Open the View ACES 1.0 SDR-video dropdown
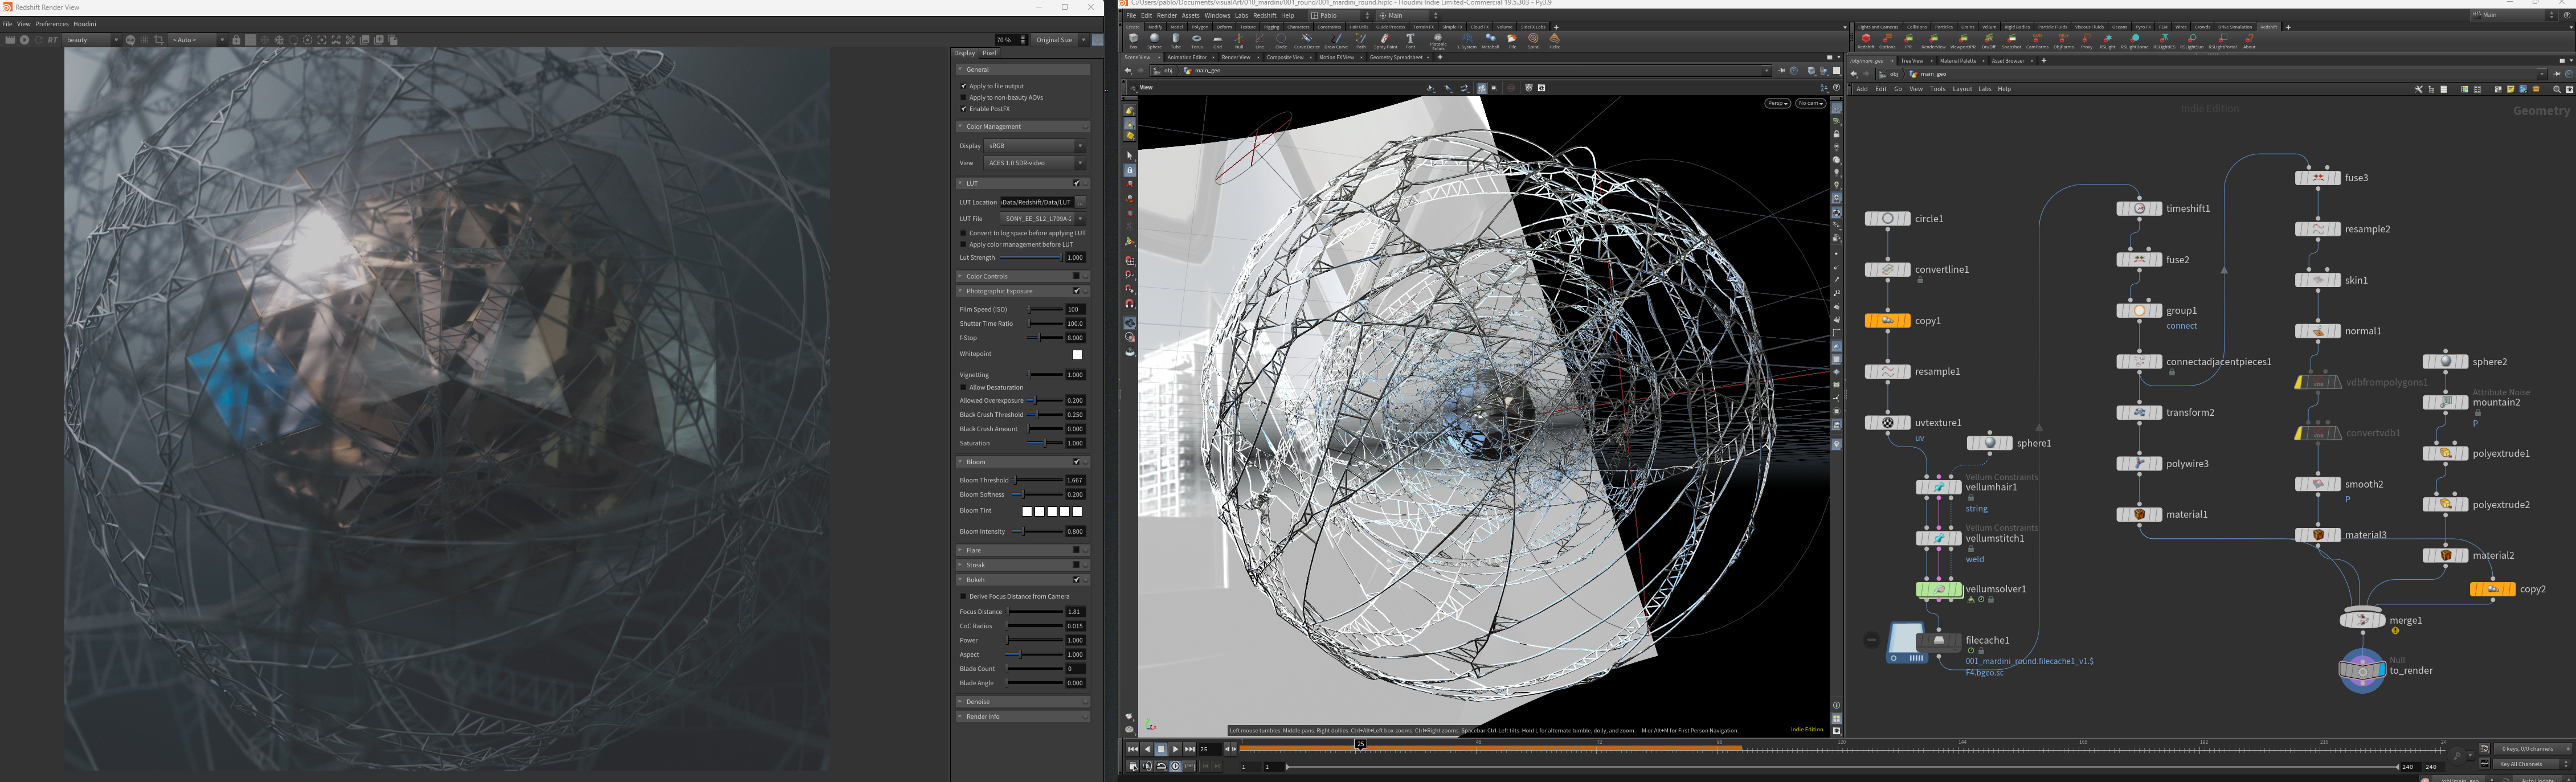 [x=1035, y=163]
